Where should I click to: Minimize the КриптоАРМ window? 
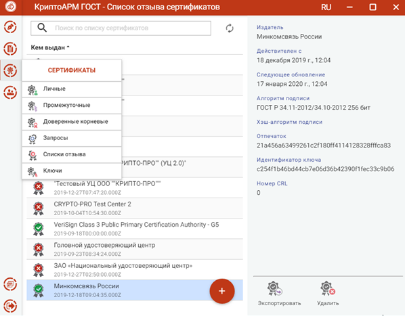pos(349,7)
